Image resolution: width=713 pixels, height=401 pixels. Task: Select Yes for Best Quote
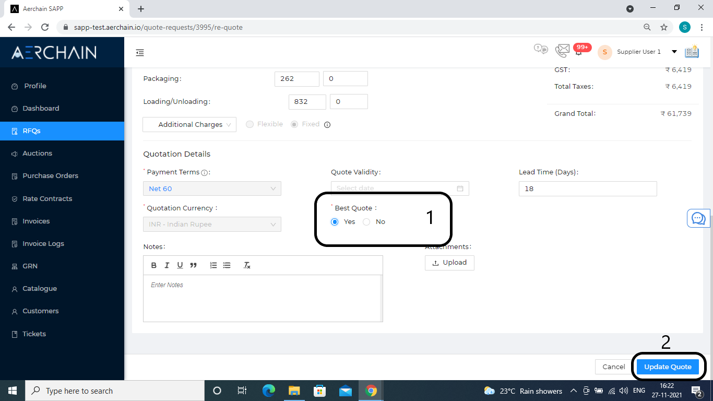(335, 222)
